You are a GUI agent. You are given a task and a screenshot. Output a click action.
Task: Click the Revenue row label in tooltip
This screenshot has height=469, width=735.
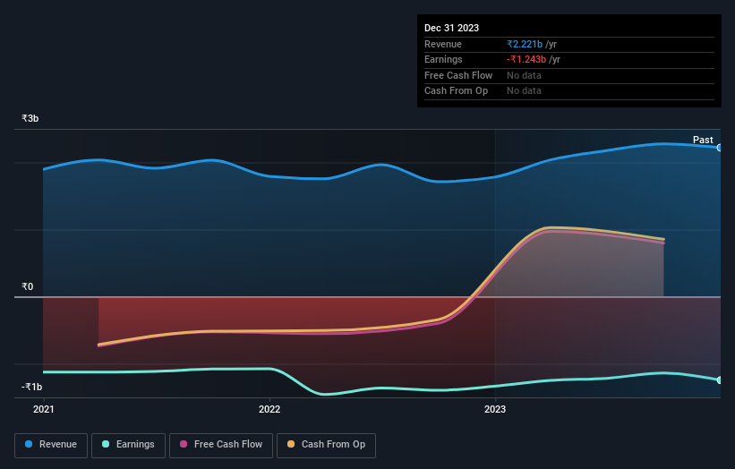pyautogui.click(x=443, y=44)
